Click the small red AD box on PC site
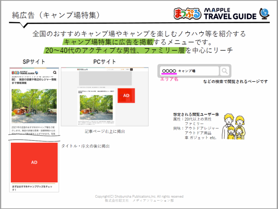Screen dimensions: 278x209 click(126, 95)
